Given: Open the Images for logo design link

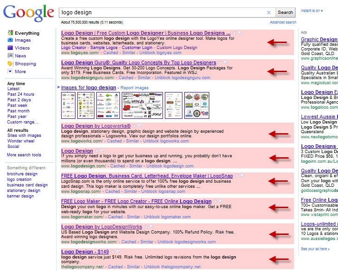Looking at the screenshot, I should [x=88, y=87].
